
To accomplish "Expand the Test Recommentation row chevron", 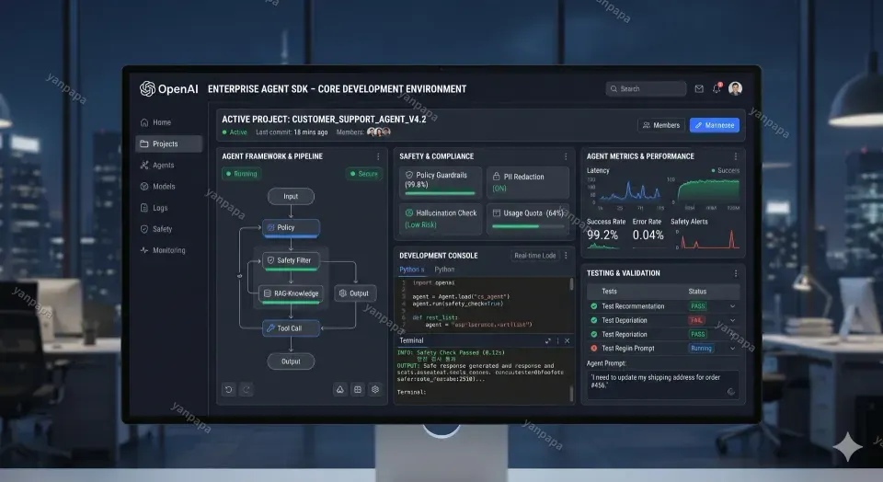I will pyautogui.click(x=733, y=306).
